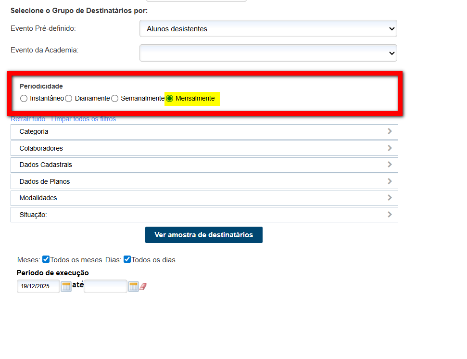Expand the Modalidades filter section
This screenshot has width=467, height=359.
click(x=390, y=198)
